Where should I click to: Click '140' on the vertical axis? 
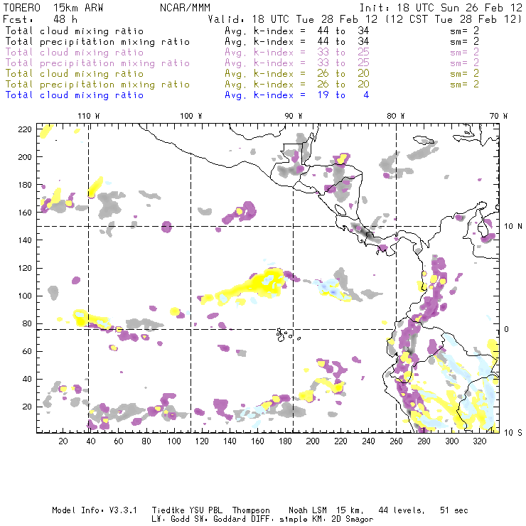click(25, 240)
